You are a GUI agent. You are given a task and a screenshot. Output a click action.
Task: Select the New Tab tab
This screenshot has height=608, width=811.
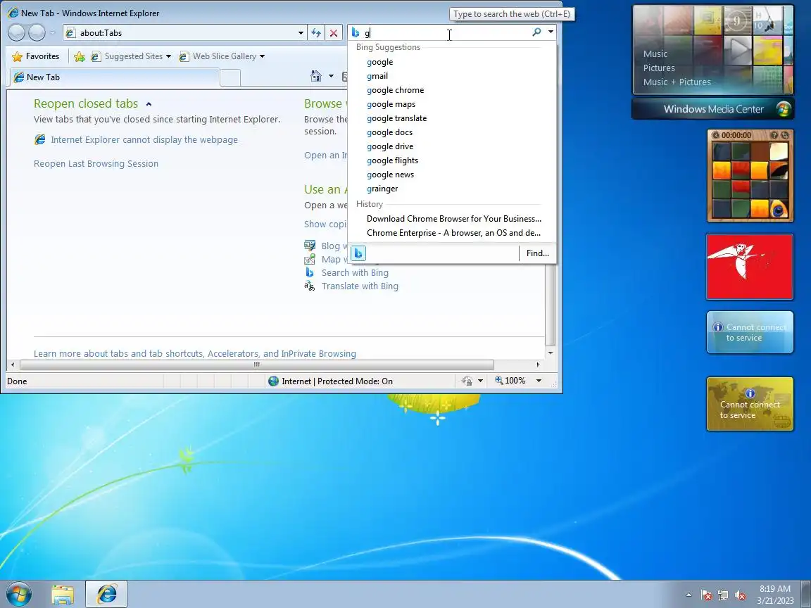[115, 77]
